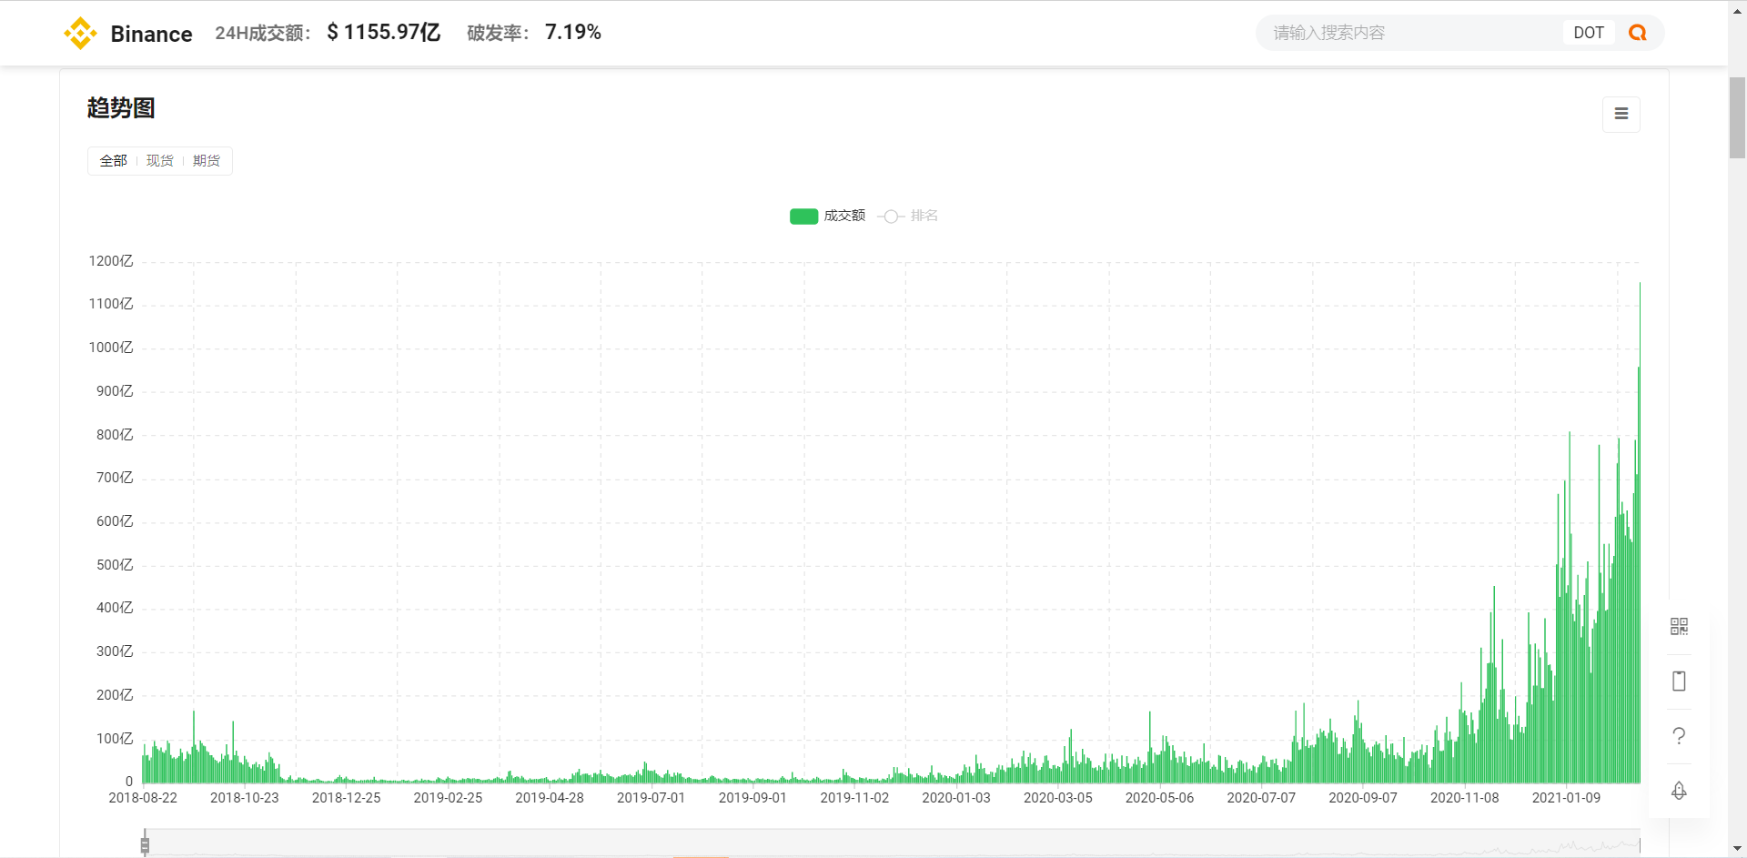Click the 2020-09-07 axis label
The image size is (1747, 858).
pos(1363,798)
